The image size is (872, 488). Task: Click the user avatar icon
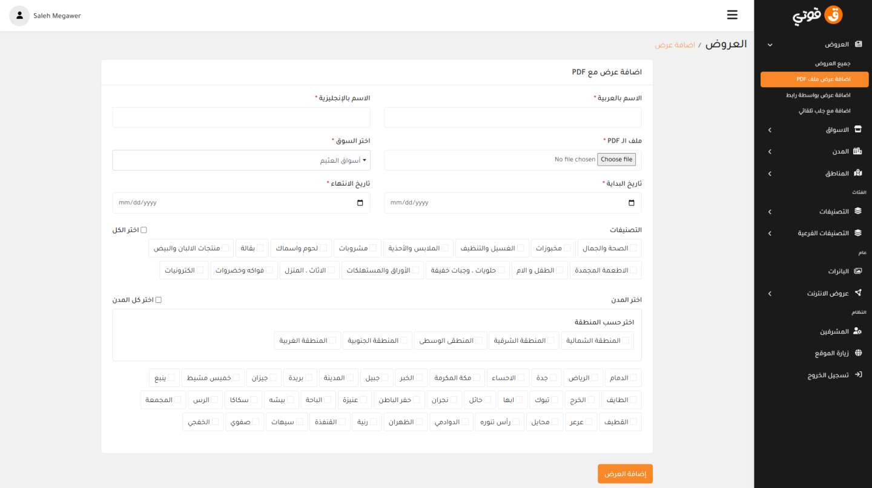(x=19, y=16)
